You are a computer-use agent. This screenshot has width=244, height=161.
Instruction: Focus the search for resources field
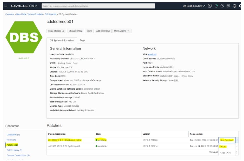[98, 6]
